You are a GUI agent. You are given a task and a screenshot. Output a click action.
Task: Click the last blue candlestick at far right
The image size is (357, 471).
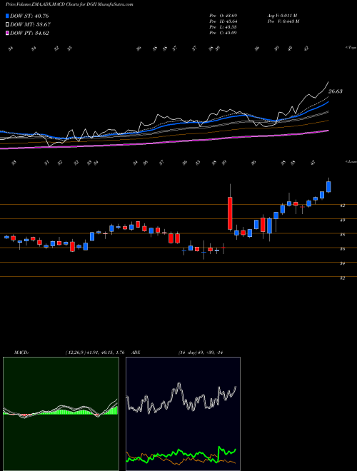pos(328,186)
